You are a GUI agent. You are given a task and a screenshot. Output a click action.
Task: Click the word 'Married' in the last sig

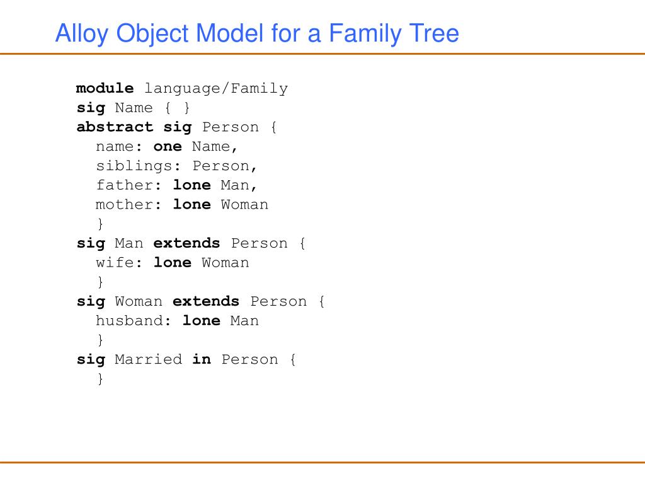pos(148,359)
